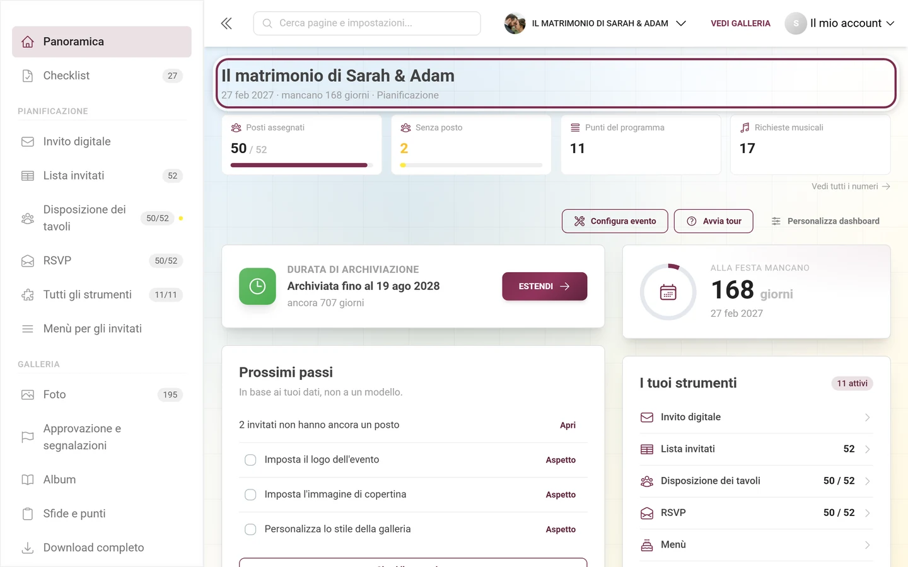Click the Senza posto progress bar
908x567 pixels.
pyautogui.click(x=471, y=165)
